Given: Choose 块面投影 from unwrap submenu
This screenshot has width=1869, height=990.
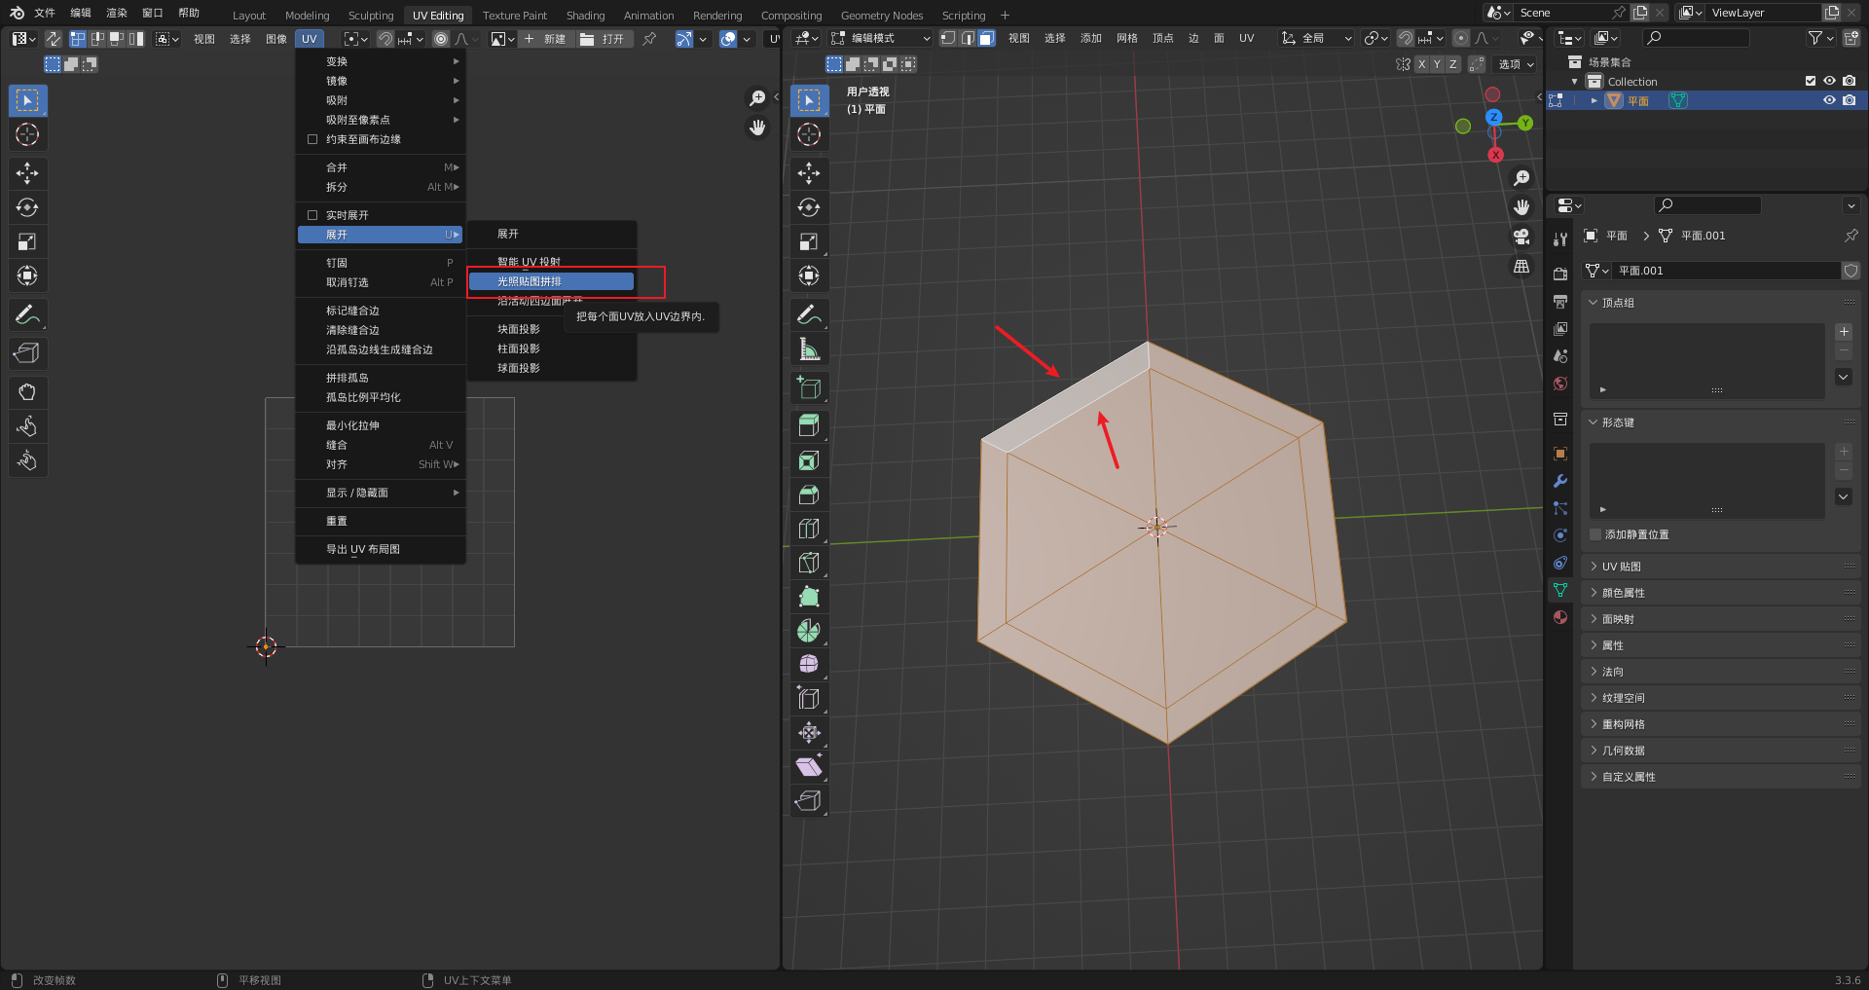Looking at the screenshot, I should coord(551,329).
